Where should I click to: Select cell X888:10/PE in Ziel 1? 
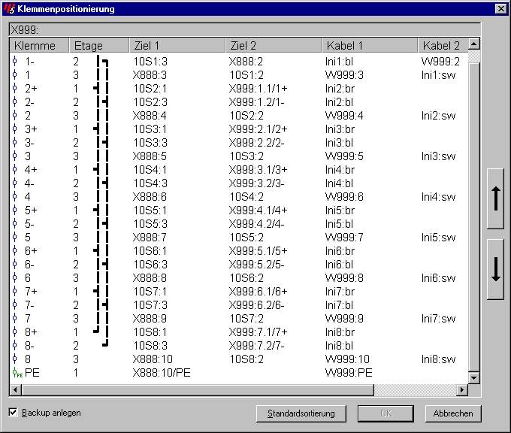tap(162, 373)
